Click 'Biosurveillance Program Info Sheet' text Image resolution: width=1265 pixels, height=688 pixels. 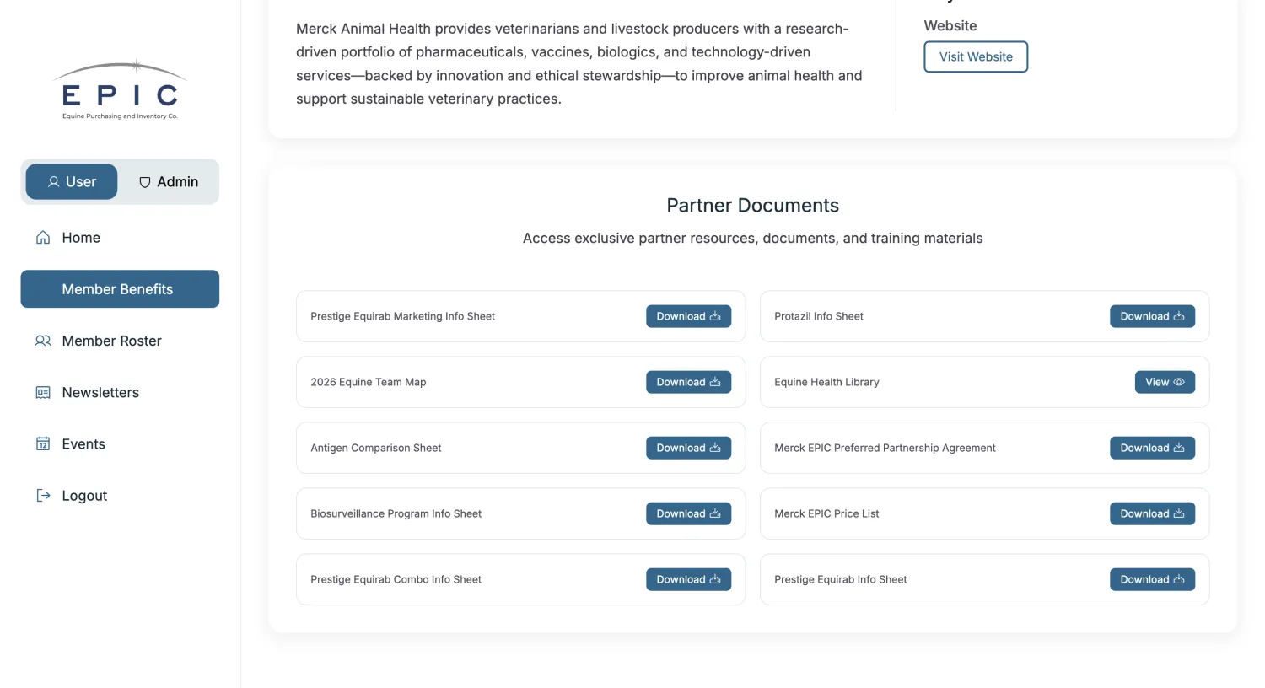[396, 513]
